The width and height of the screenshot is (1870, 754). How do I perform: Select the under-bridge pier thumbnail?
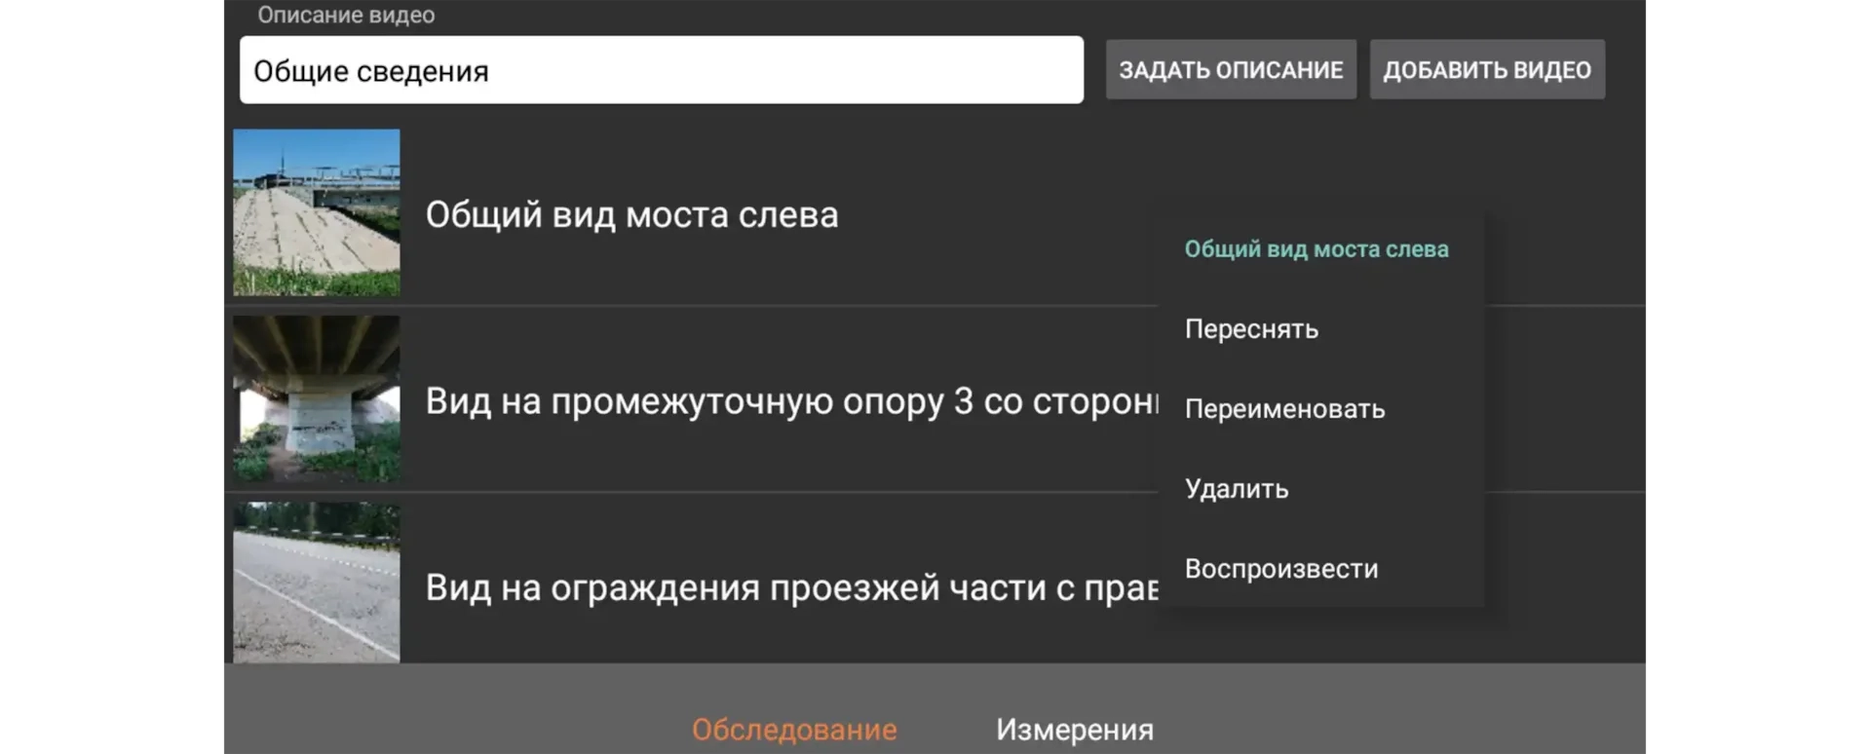point(316,398)
